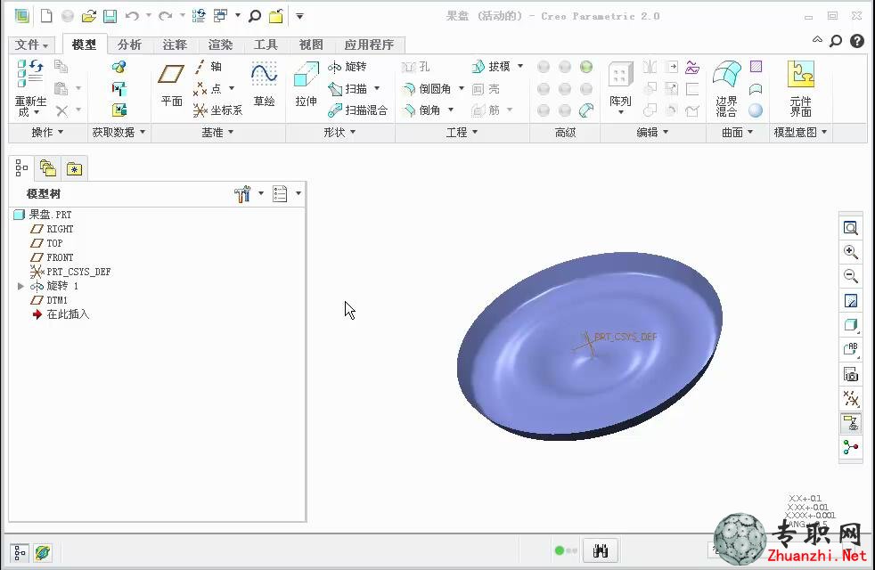This screenshot has height=570, width=875.
Task: Redo the last action
Action: [x=165, y=16]
